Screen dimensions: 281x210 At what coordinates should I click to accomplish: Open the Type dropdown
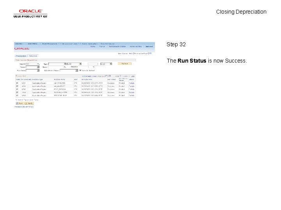click(57, 64)
